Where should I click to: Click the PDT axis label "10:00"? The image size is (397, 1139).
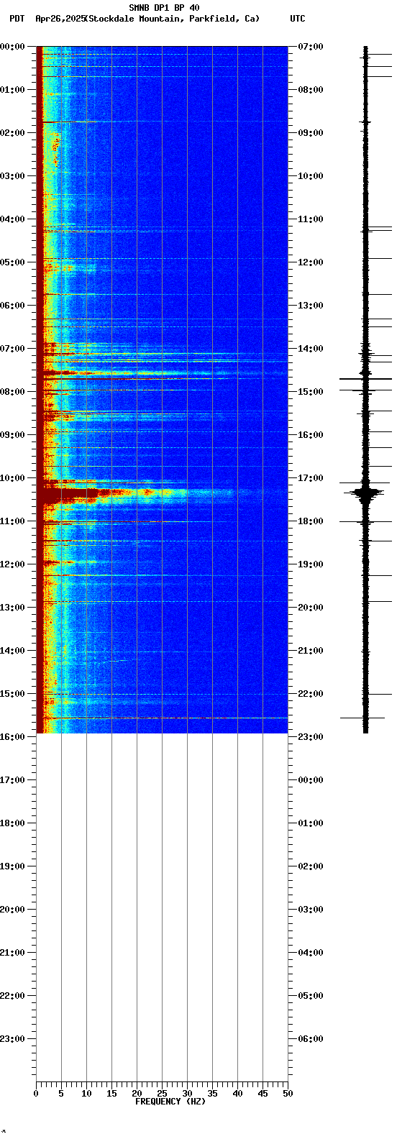pos(13,478)
